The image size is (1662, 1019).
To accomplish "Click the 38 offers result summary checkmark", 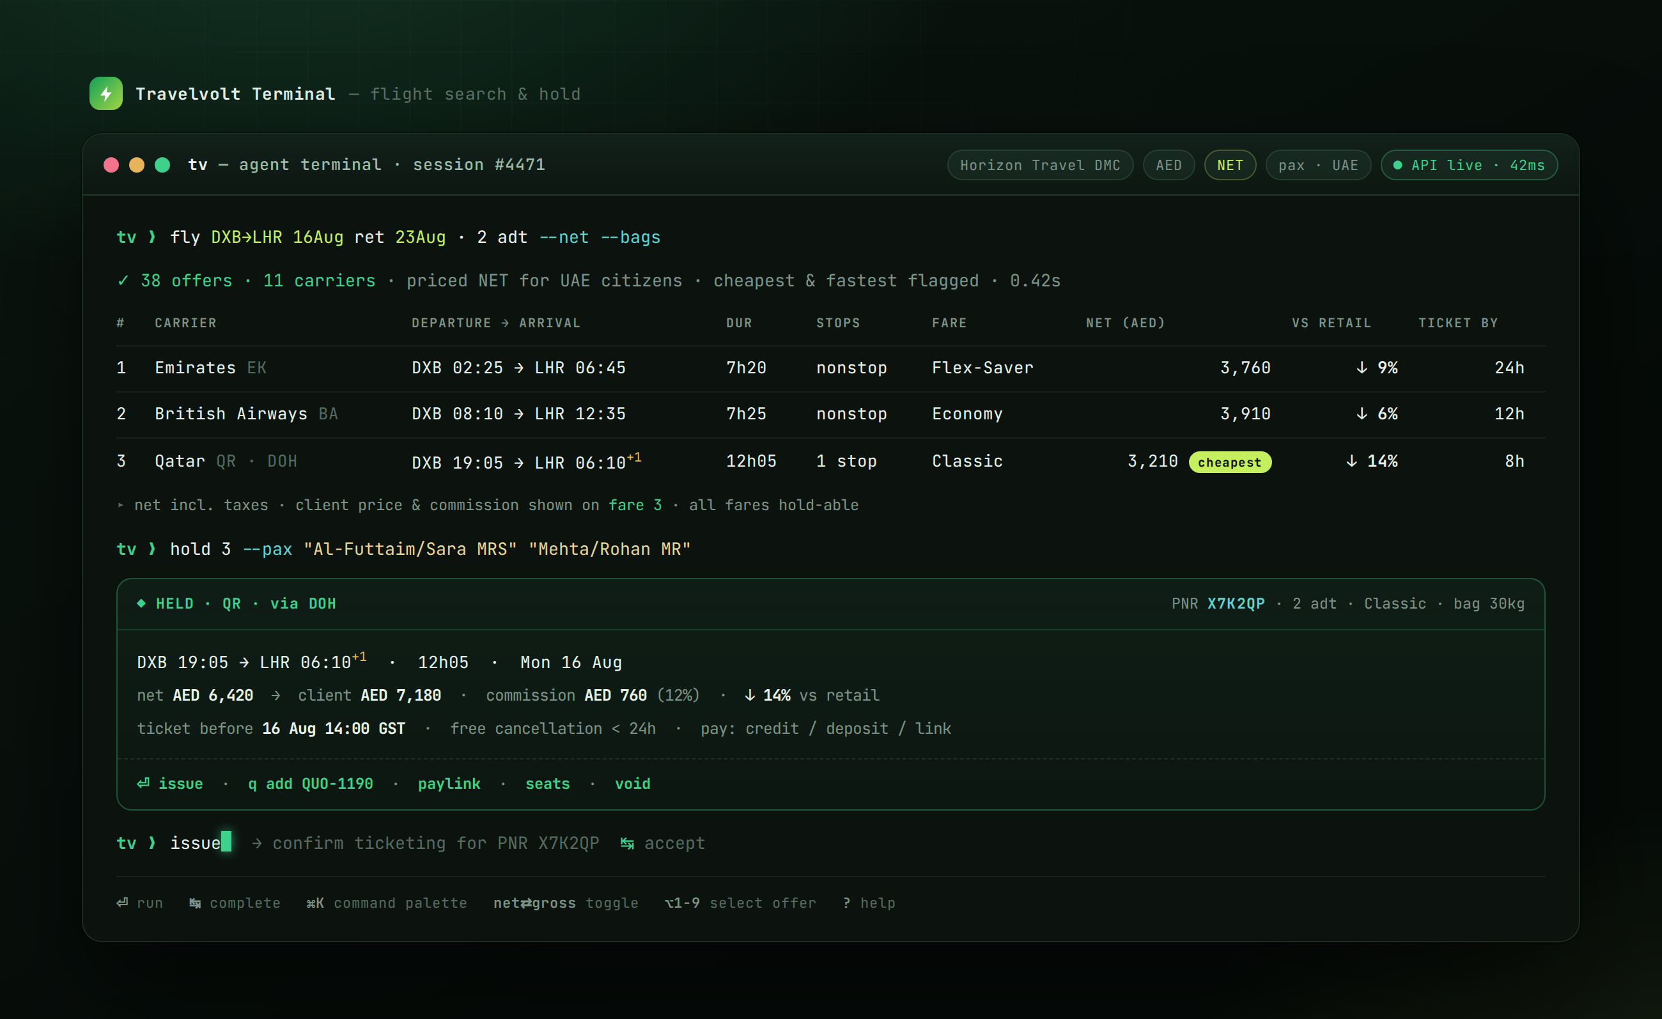I will pyautogui.click(x=123, y=281).
